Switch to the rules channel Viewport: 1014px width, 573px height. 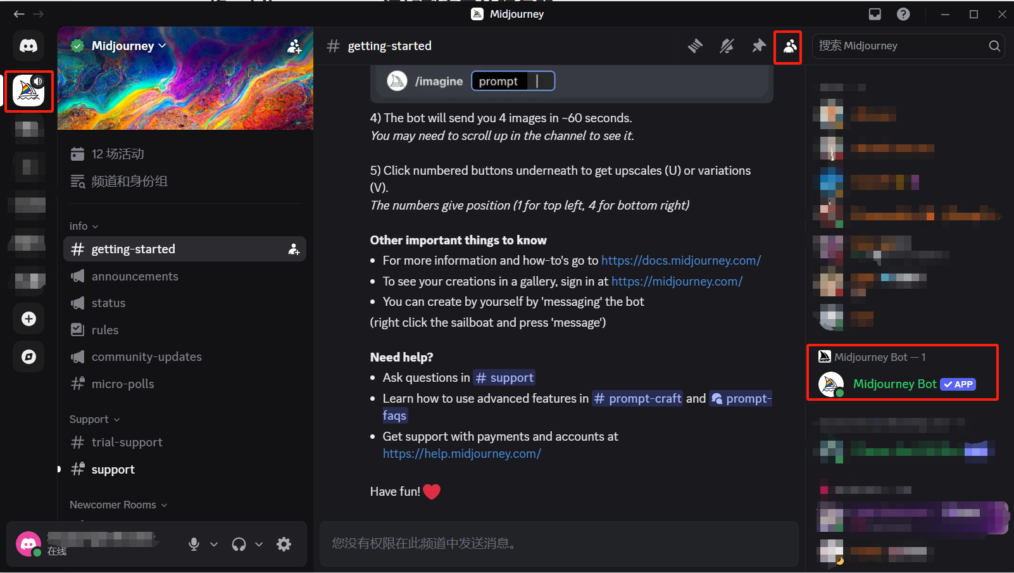coord(105,330)
